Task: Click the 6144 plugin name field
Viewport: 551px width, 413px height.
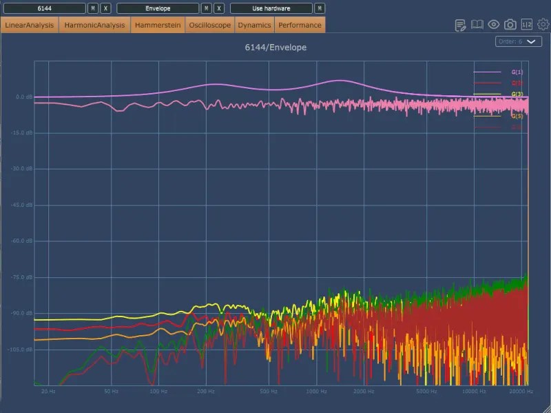Action: coord(44,8)
